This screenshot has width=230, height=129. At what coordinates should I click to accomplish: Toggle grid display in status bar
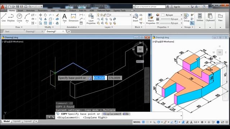click(x=143, y=122)
